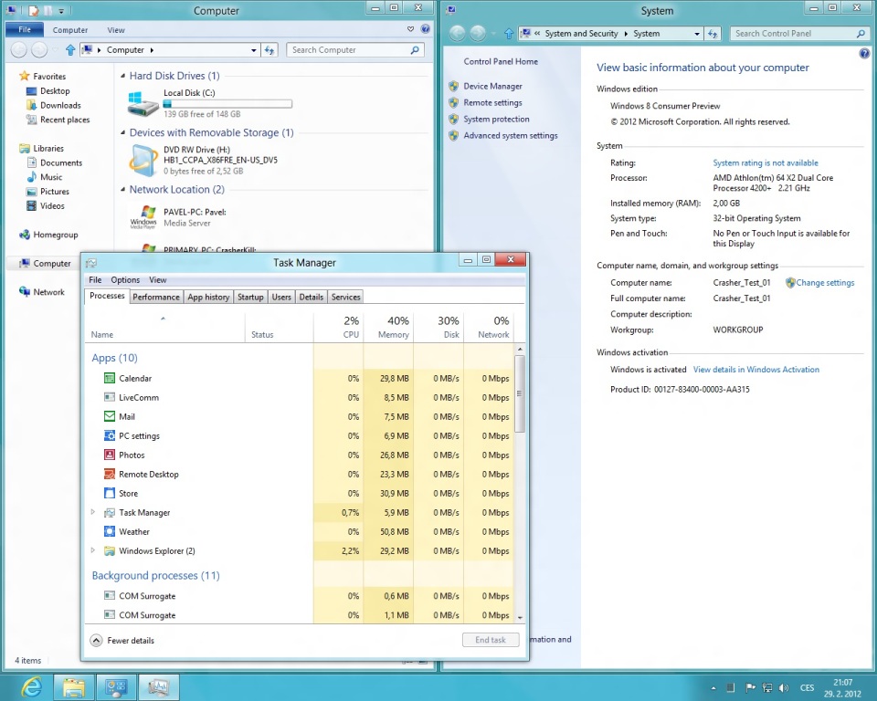The height and width of the screenshot is (701, 877).
Task: Open the File tab in Computer window
Action: [x=25, y=29]
